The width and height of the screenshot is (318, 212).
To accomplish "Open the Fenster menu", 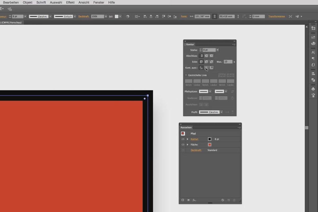I will point(99,2).
